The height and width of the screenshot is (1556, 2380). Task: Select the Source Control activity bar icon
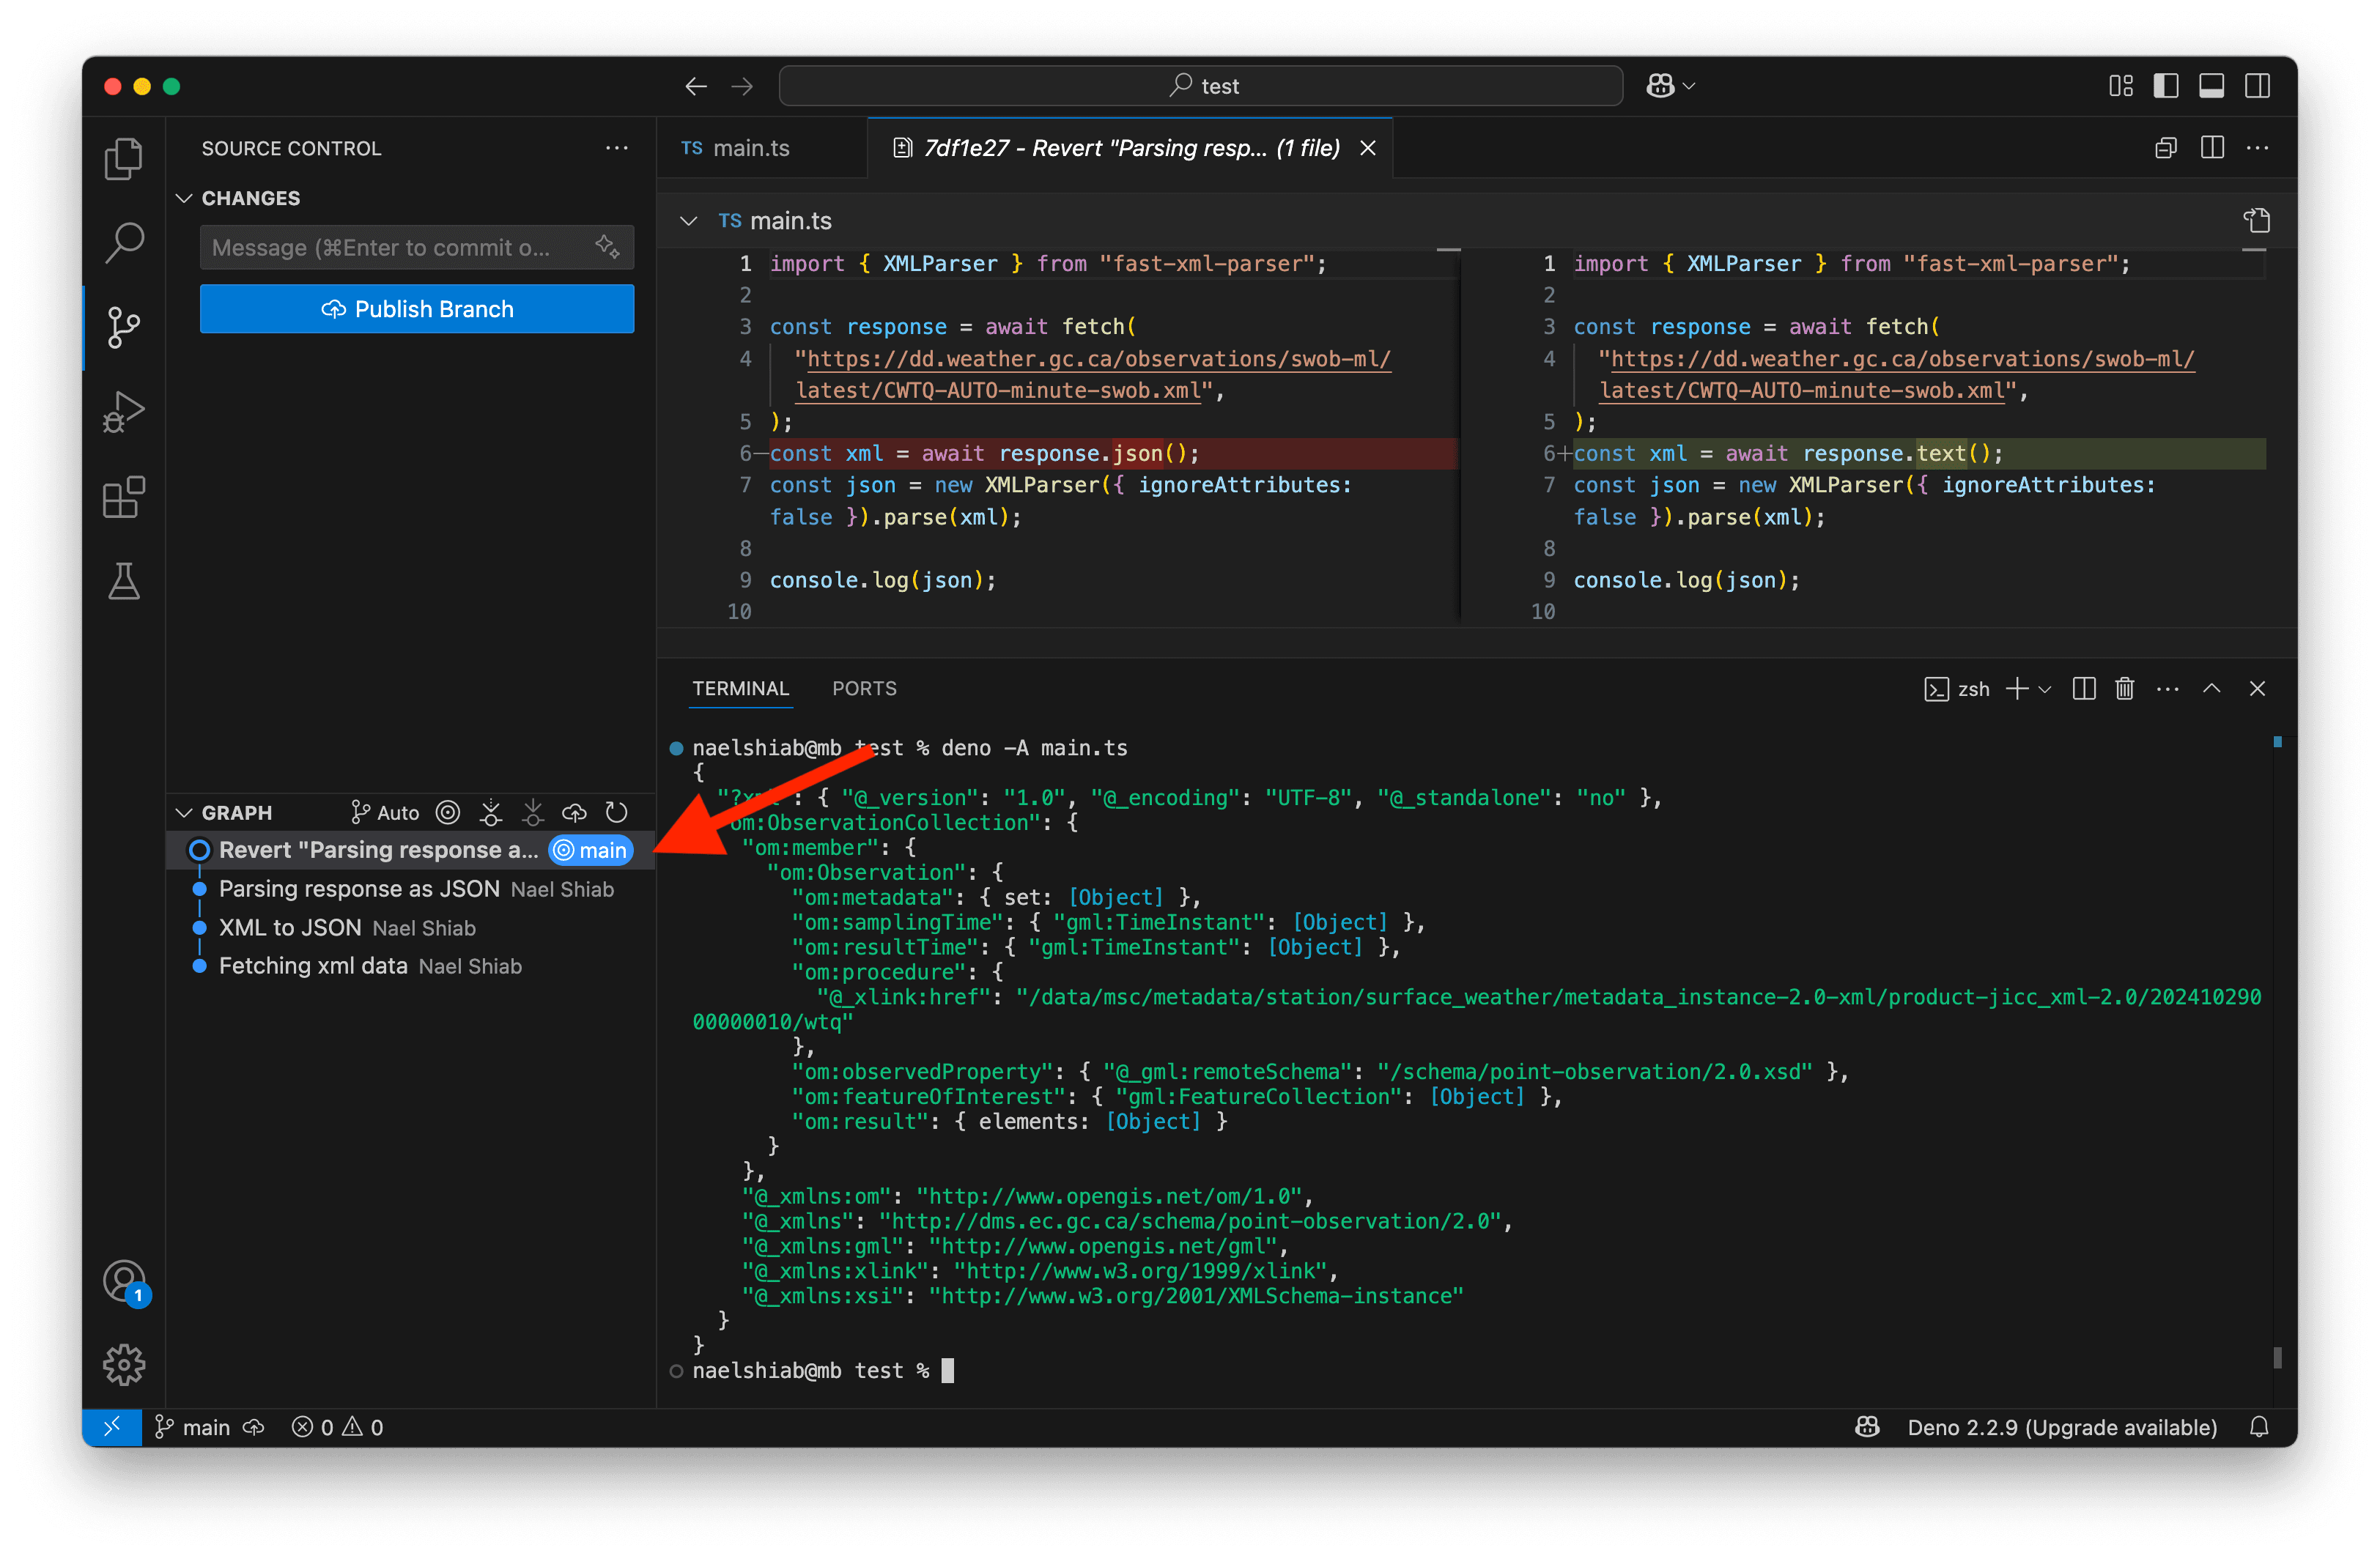(124, 327)
